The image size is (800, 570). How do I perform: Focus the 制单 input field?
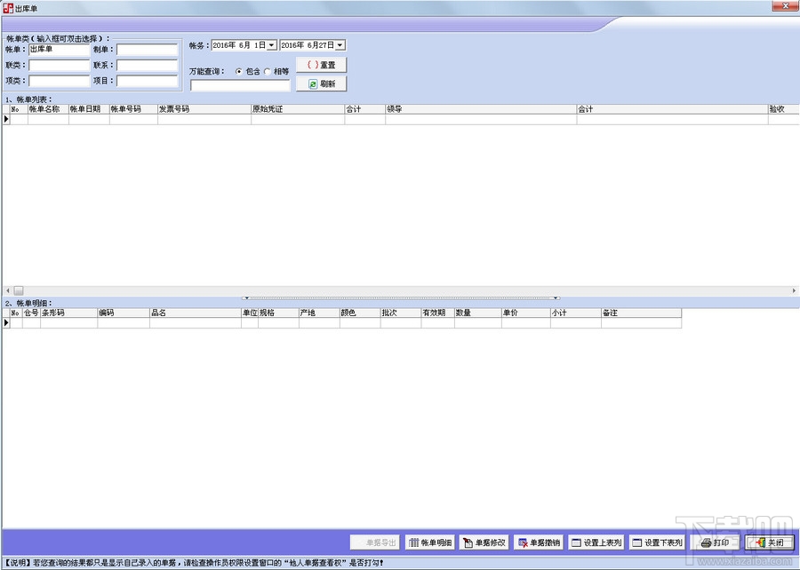[x=148, y=50]
